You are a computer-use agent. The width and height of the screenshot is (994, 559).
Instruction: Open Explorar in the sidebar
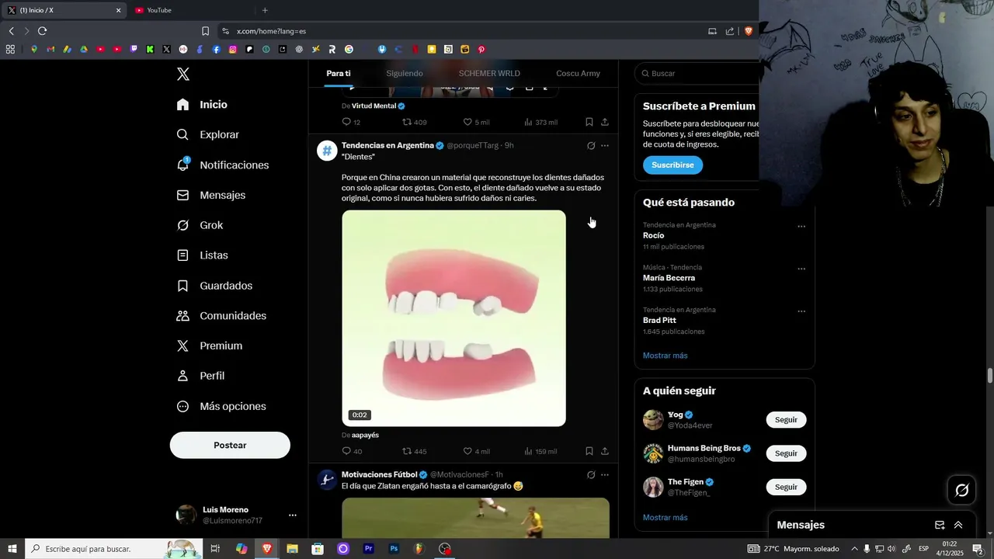[x=208, y=135]
